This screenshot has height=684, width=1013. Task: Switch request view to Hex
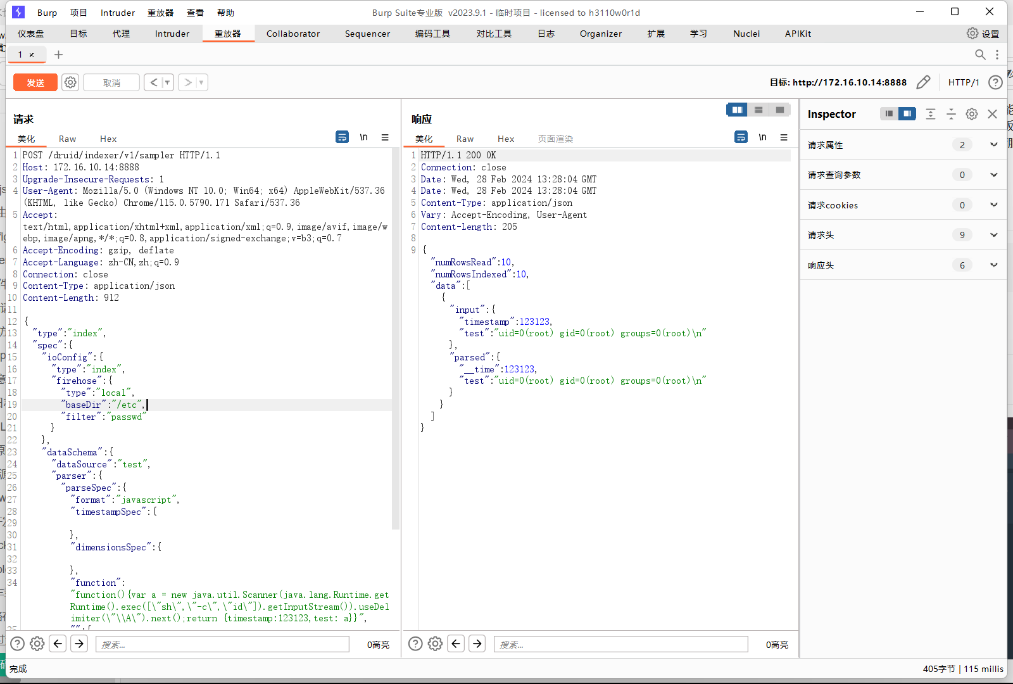[x=108, y=139]
